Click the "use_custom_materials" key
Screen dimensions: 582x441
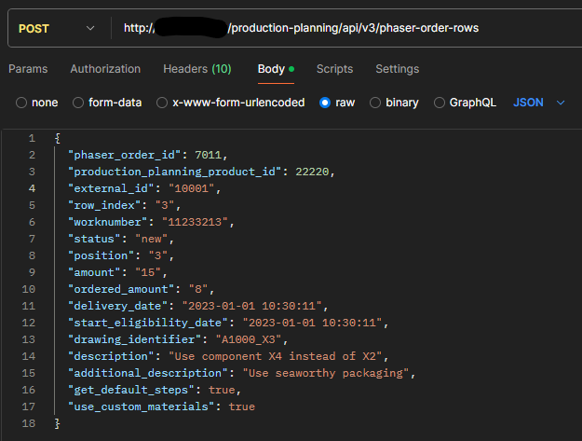tap(141, 407)
